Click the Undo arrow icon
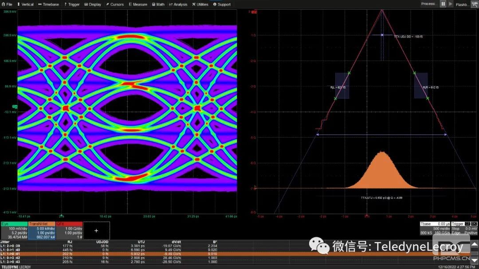Screen dimensions: 479x269 click(475, 4)
